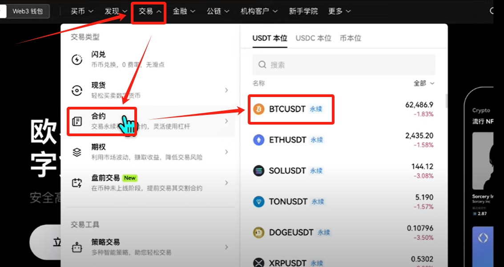
Task: Click the 期权 options layers icon
Action: (x=77, y=152)
